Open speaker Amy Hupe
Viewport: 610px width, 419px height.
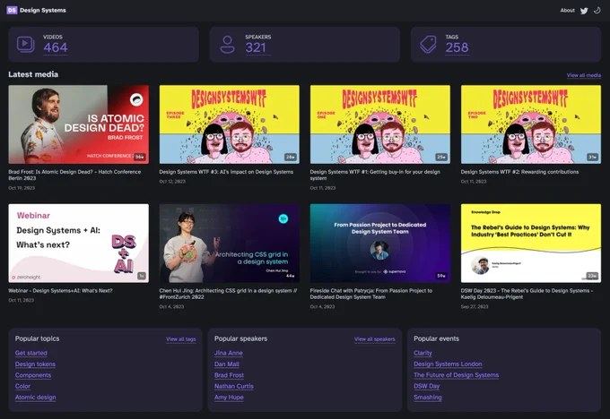click(x=229, y=398)
